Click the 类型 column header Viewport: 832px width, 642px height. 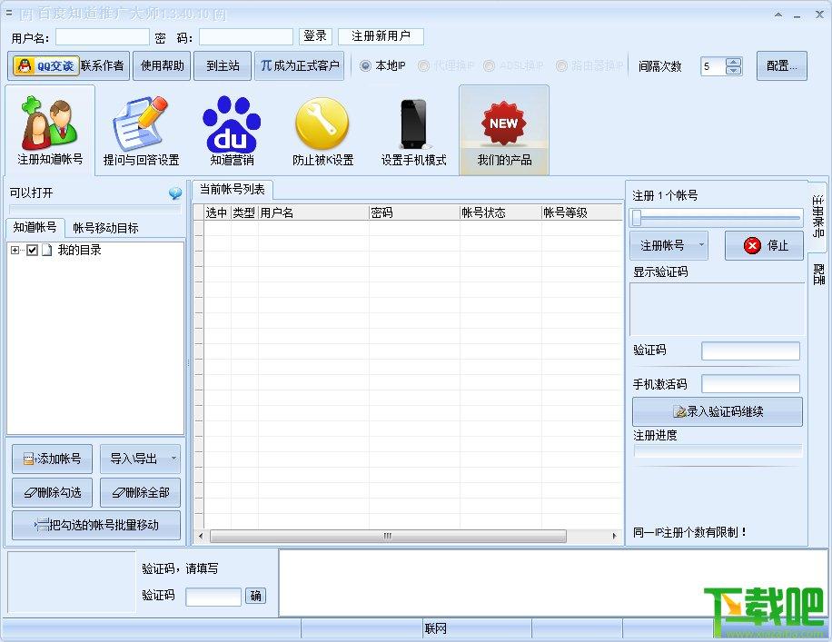(x=244, y=212)
